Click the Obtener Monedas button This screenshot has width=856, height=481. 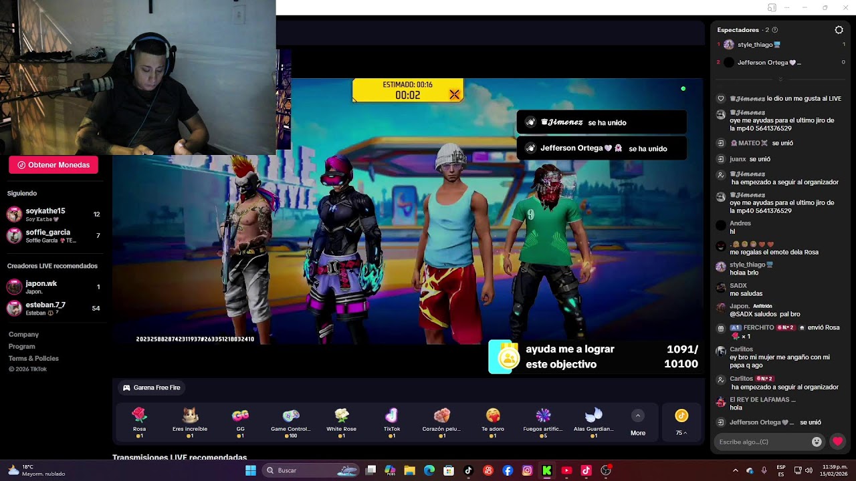[53, 165]
